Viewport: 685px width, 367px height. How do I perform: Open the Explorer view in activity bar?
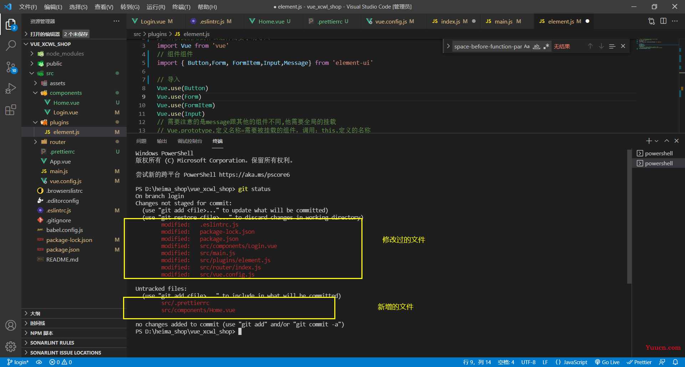(11, 25)
